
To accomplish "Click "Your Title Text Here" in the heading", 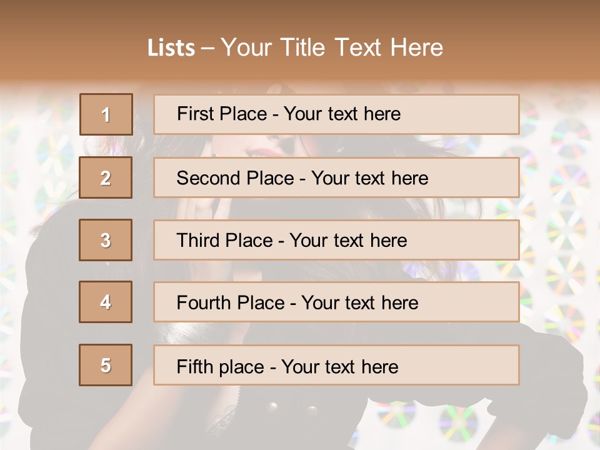I will pyautogui.click(x=332, y=47).
